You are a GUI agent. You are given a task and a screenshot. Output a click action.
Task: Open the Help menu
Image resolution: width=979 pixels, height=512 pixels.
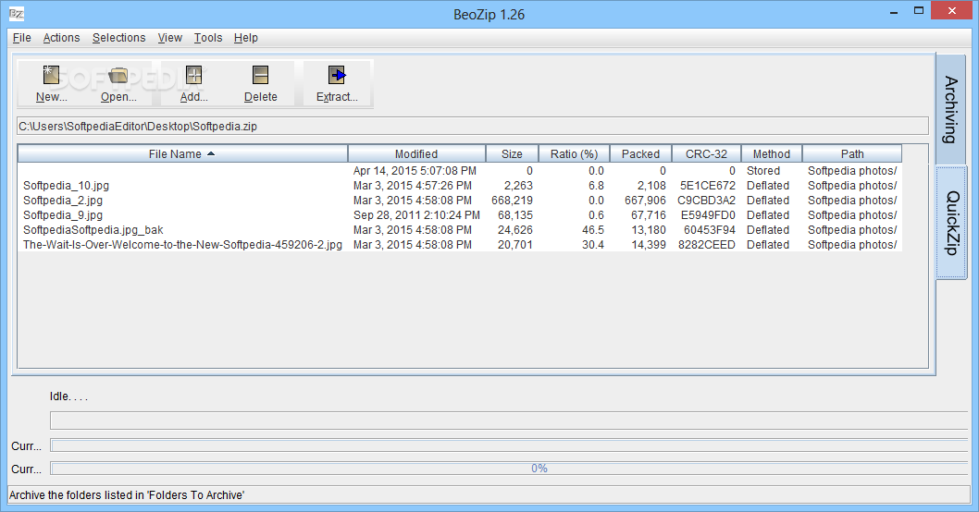point(246,37)
